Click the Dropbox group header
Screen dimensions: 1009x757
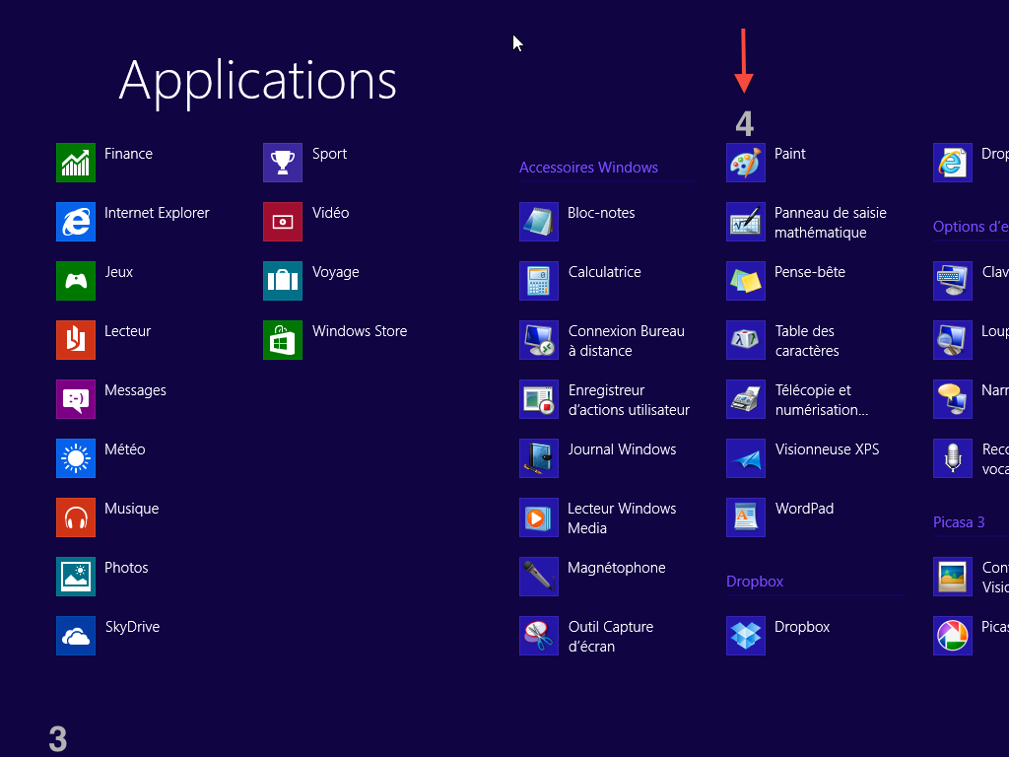(x=755, y=582)
